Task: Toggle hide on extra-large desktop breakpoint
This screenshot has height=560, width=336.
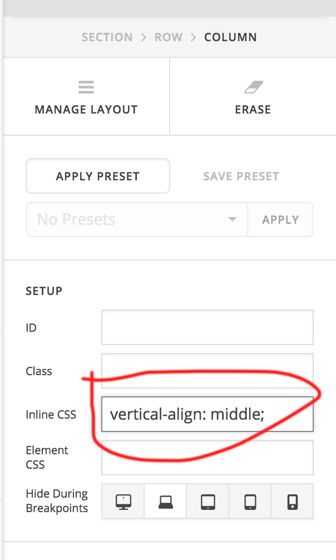Action: pos(123,502)
